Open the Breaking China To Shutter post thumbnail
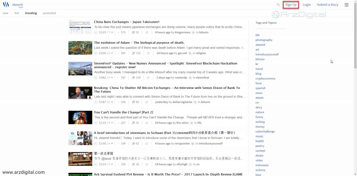 point(80,93)
